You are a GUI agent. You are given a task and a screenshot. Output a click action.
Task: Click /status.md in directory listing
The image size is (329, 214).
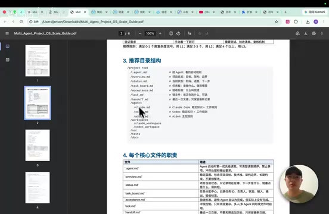pos(138,81)
